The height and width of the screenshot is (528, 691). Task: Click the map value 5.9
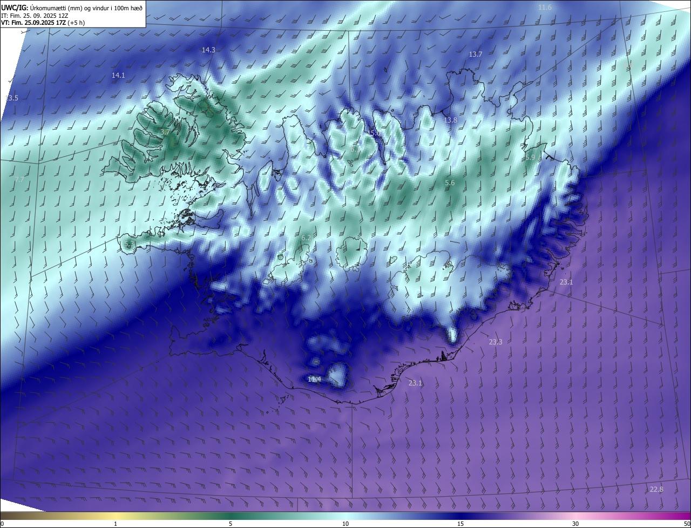pos(530,158)
